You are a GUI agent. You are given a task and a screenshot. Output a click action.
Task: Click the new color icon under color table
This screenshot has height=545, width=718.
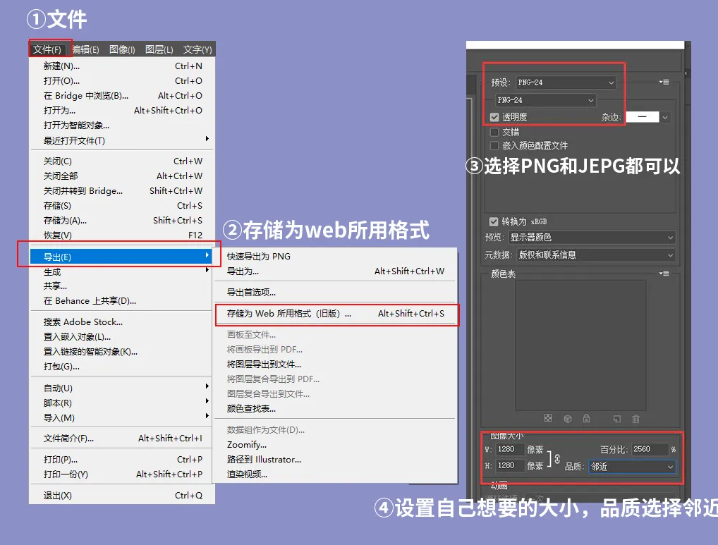pyautogui.click(x=616, y=418)
